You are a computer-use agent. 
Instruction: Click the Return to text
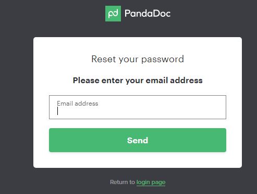coord(123,182)
